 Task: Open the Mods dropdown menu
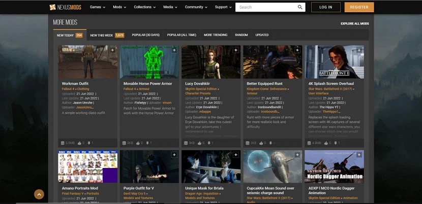point(119,7)
